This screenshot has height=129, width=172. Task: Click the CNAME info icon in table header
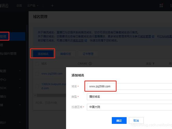(x=90, y=63)
